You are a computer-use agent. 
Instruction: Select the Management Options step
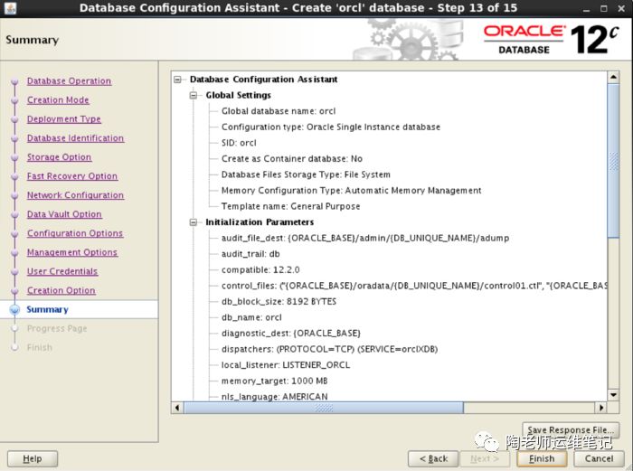click(x=71, y=252)
